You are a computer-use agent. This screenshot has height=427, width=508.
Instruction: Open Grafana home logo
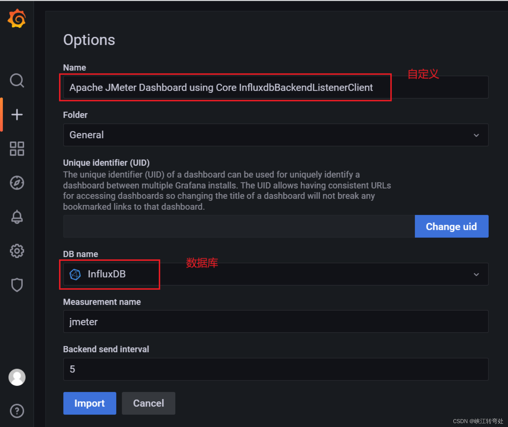coord(17,19)
